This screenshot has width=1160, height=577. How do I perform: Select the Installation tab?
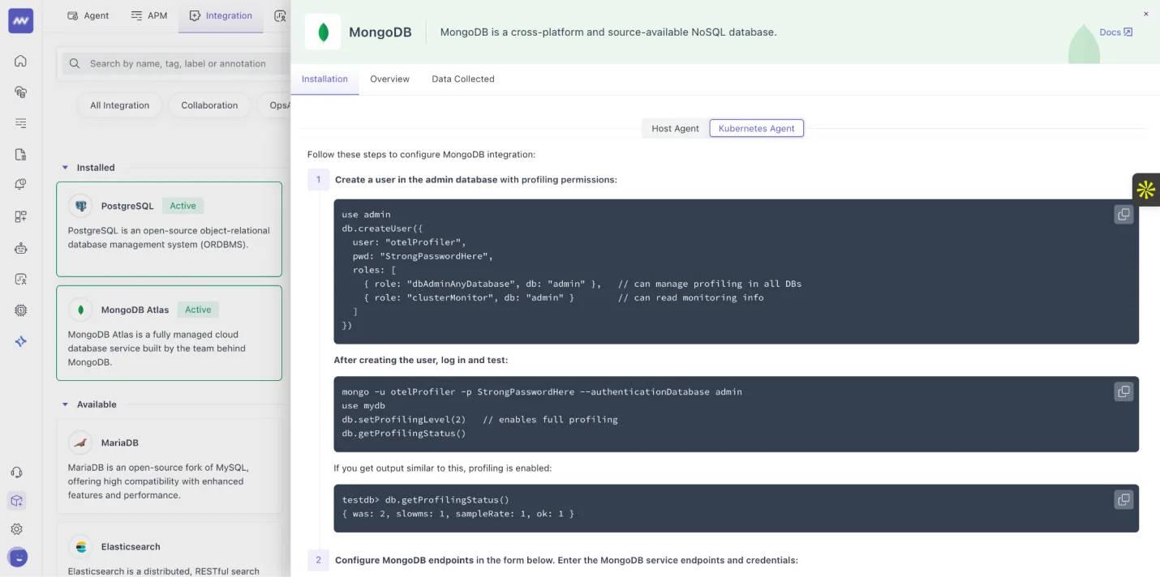[324, 79]
